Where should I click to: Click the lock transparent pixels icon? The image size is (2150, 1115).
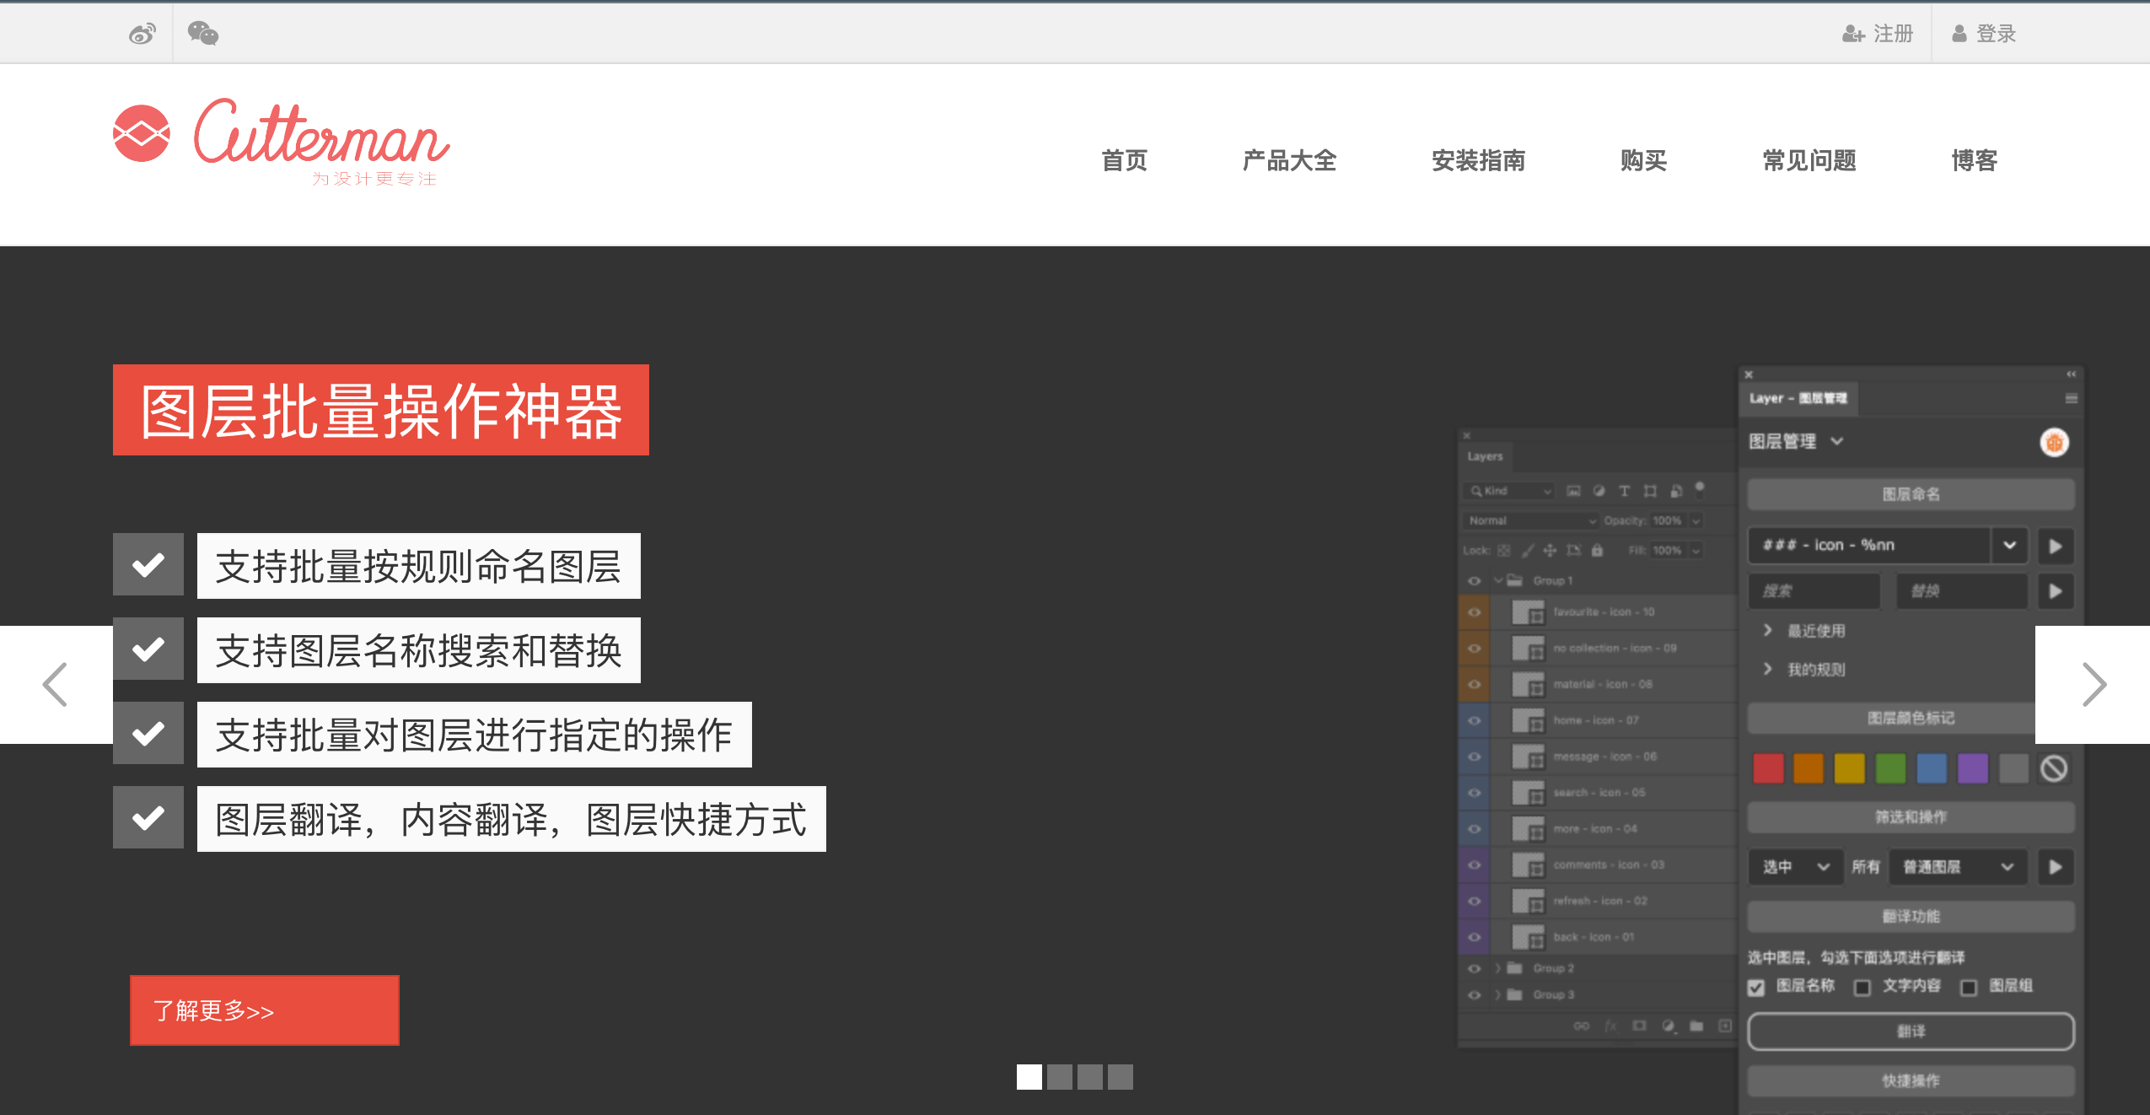[x=1503, y=550]
